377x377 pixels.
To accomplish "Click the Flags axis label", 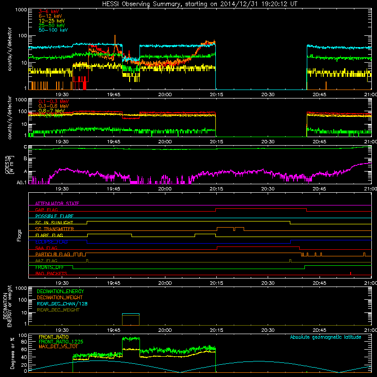I will 19,235.
